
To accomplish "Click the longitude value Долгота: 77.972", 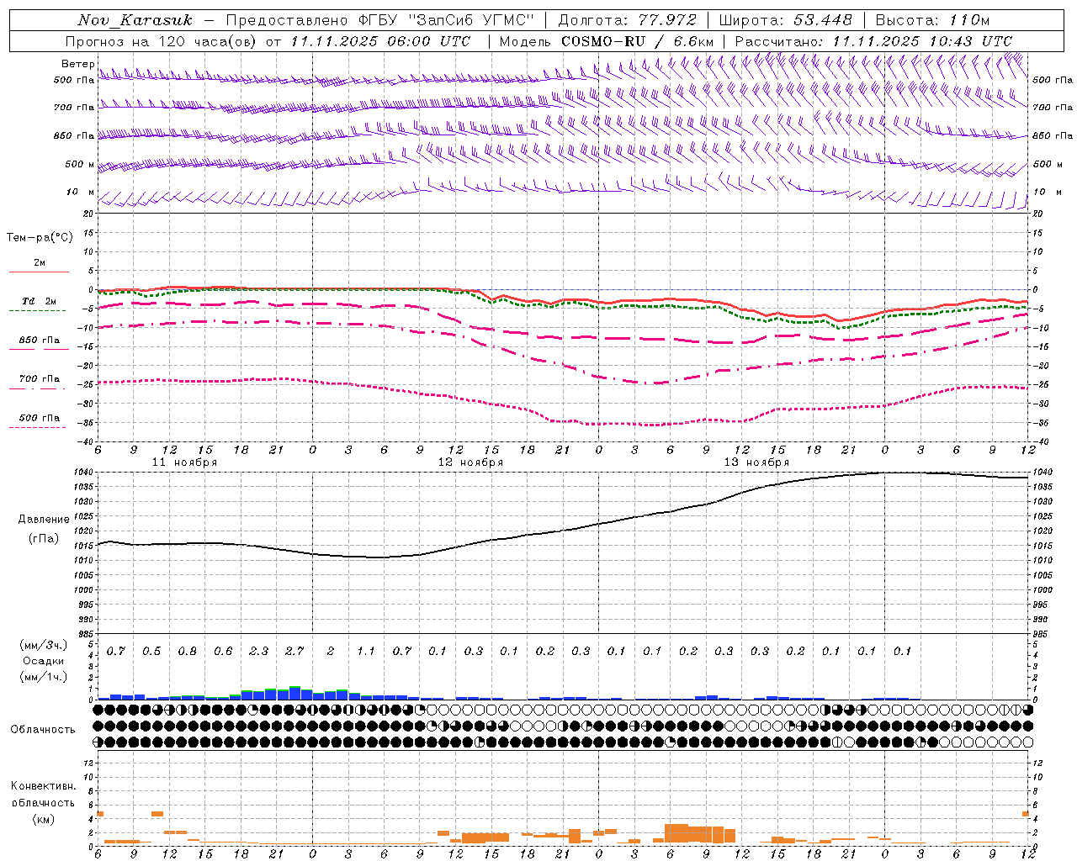I will pos(627,20).
